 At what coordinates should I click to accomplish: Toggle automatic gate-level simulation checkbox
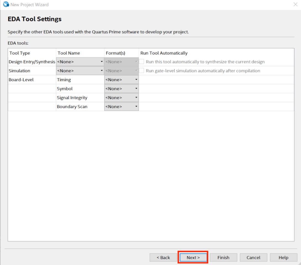coord(142,71)
